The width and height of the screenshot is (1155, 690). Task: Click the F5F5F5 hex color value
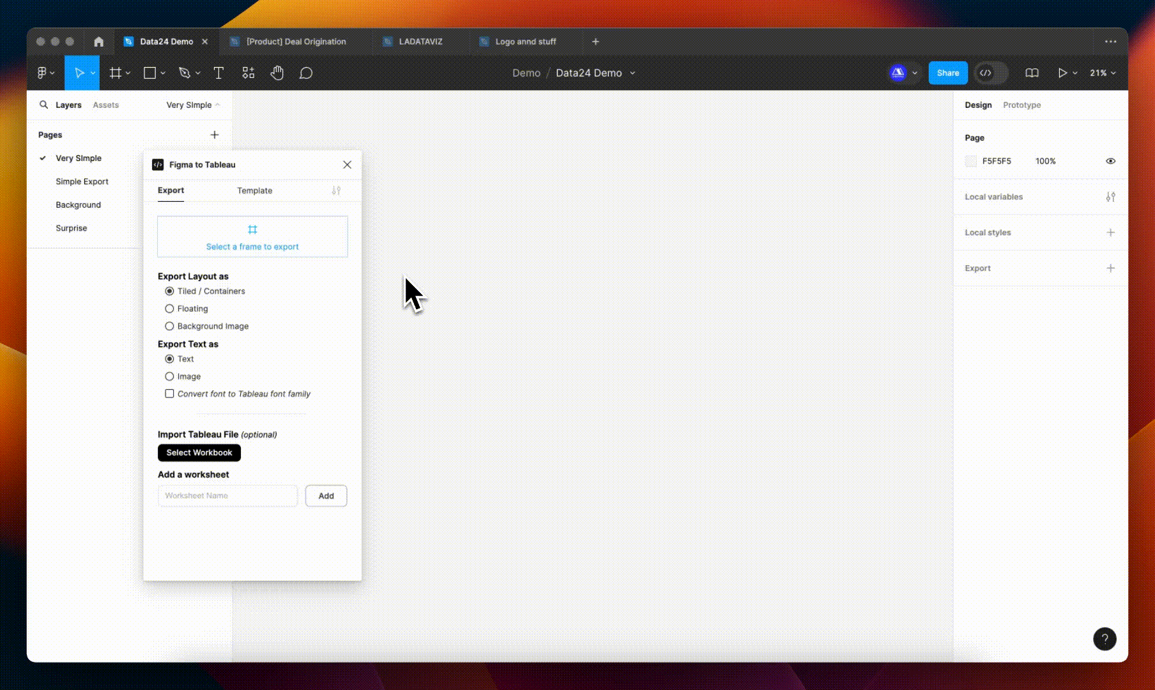point(997,161)
